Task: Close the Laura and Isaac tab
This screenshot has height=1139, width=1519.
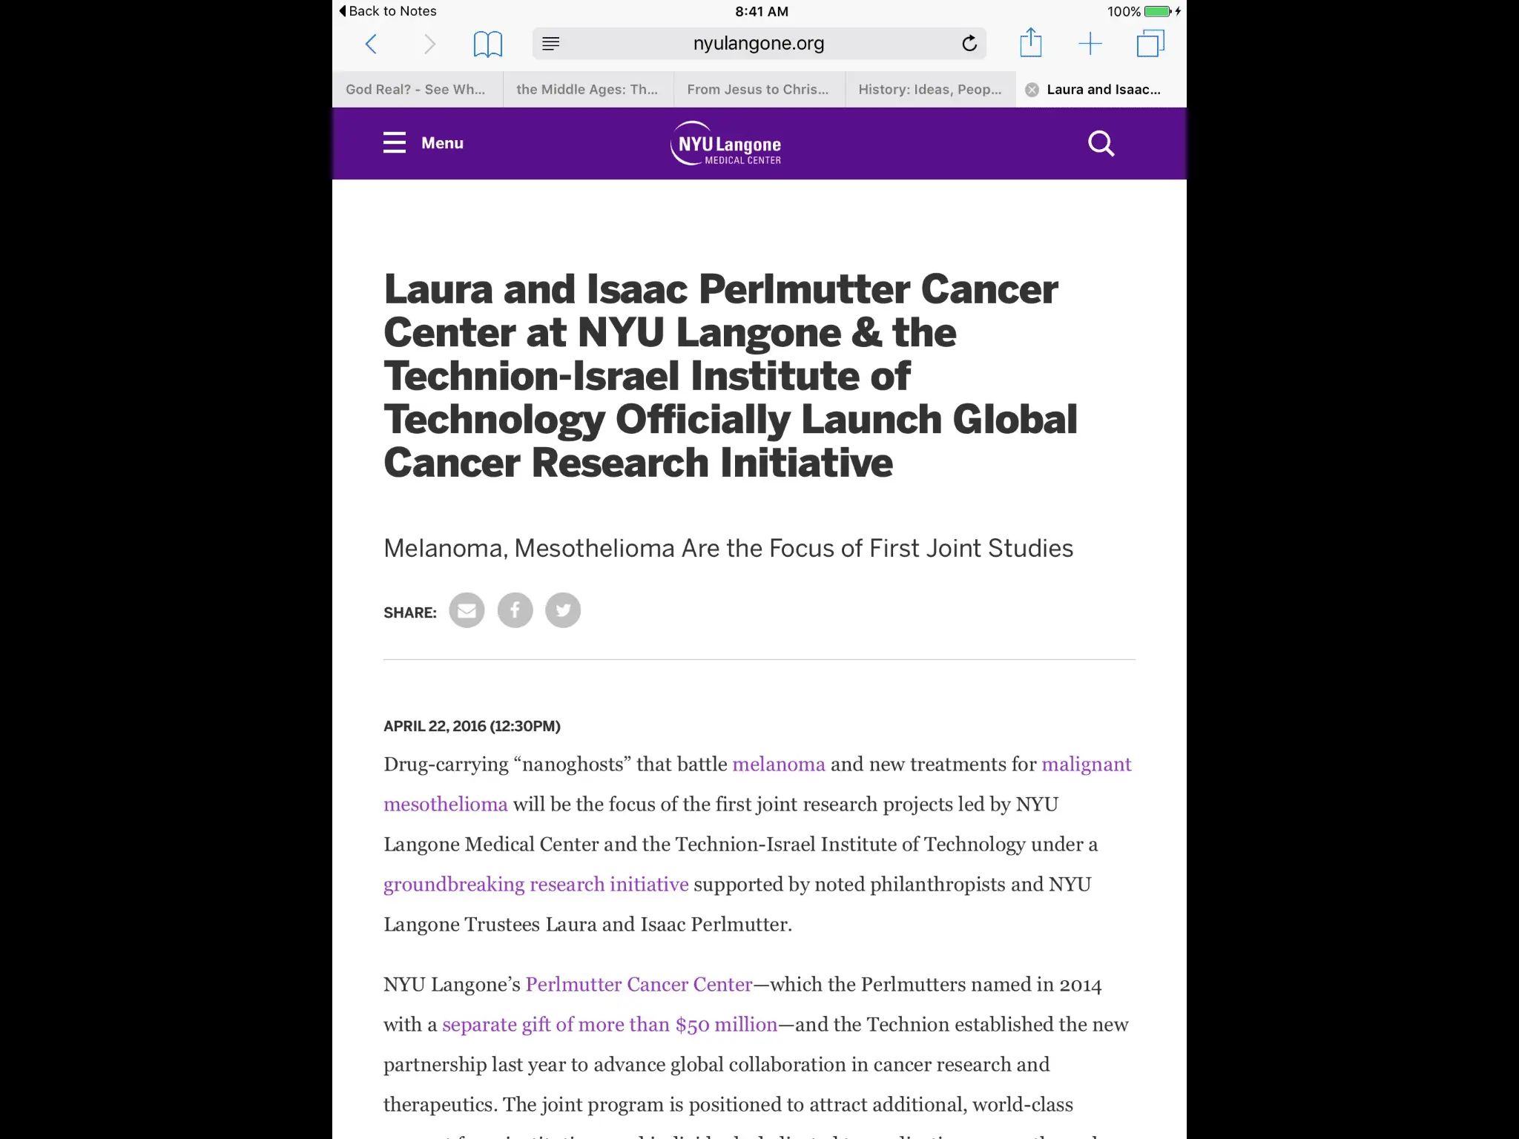Action: point(1032,90)
